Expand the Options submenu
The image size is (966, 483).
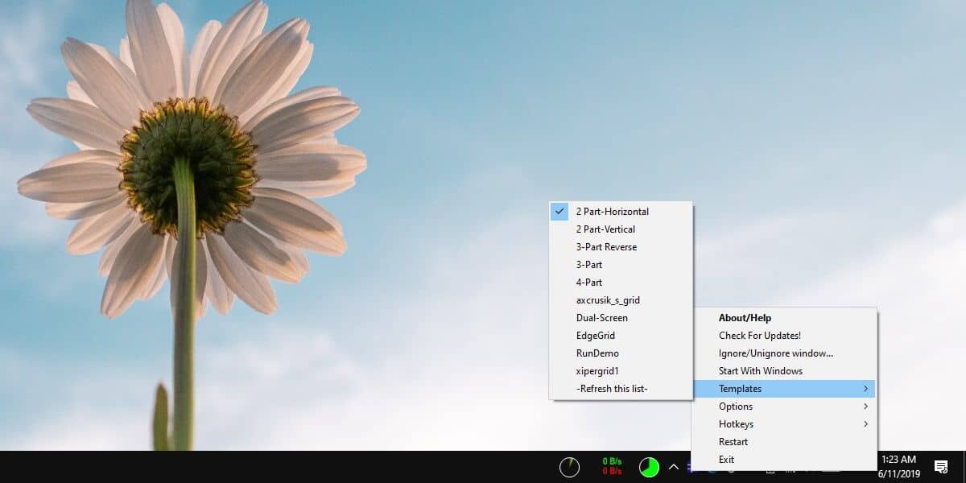click(x=736, y=407)
